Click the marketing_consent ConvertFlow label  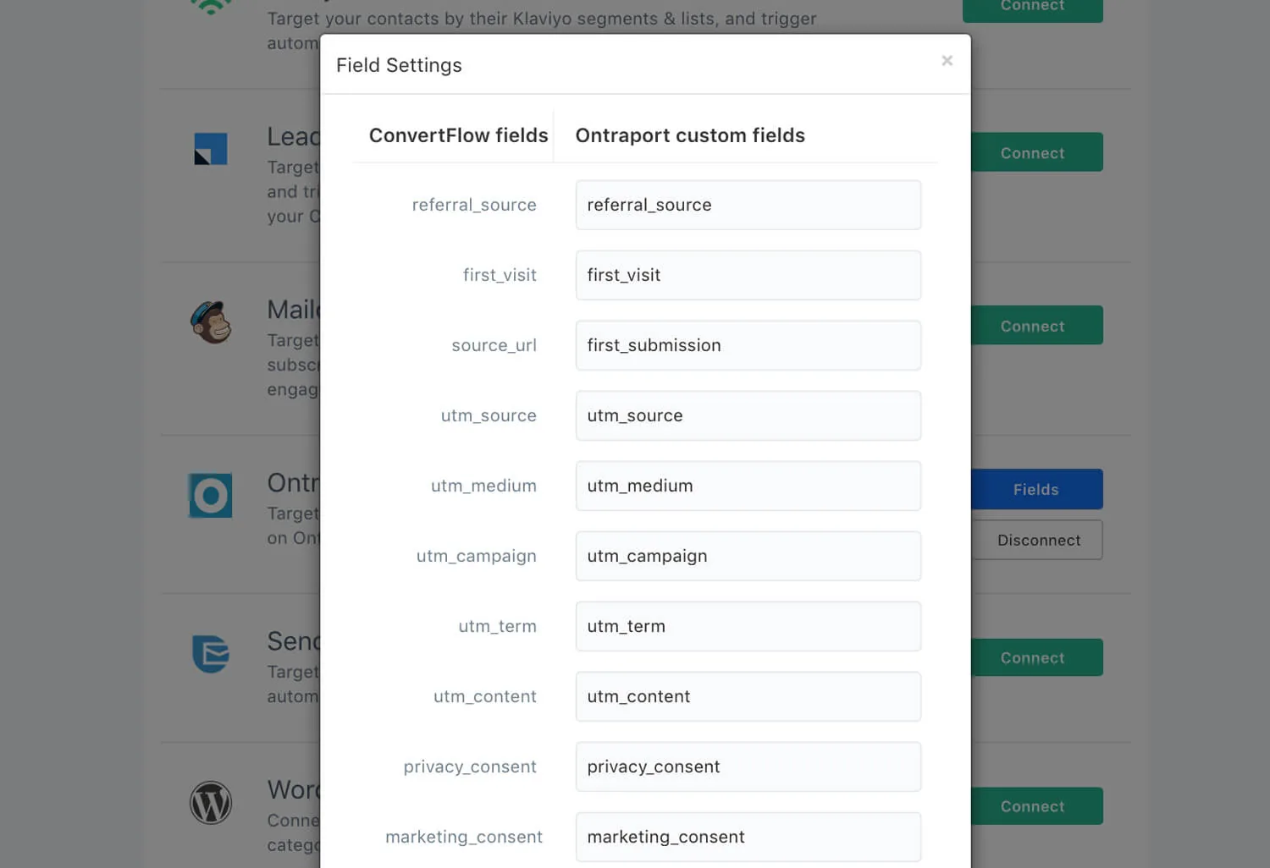tap(464, 837)
